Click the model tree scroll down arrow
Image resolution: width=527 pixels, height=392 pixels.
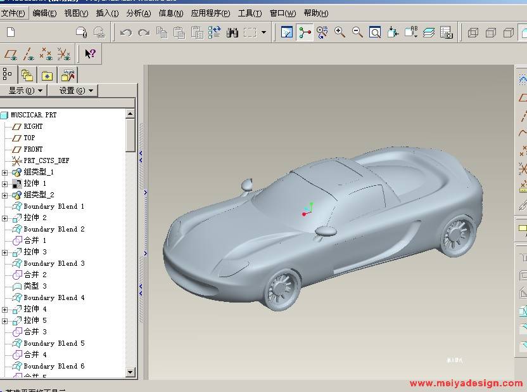(x=130, y=372)
